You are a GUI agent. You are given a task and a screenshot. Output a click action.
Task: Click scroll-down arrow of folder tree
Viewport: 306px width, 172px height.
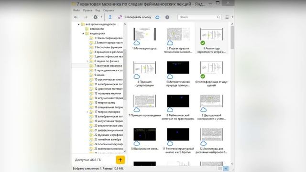point(125,151)
